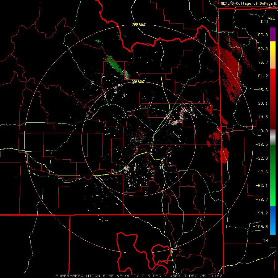
Task: Click the -32.0 velocity scale value
Action: click(x=262, y=158)
